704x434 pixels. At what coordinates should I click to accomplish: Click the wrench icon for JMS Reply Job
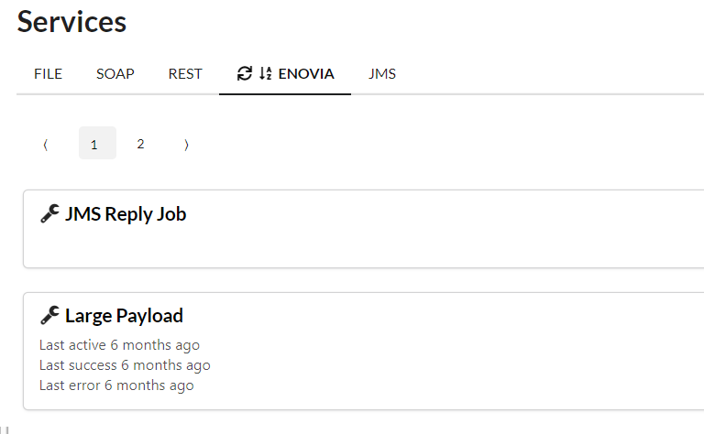tap(50, 214)
